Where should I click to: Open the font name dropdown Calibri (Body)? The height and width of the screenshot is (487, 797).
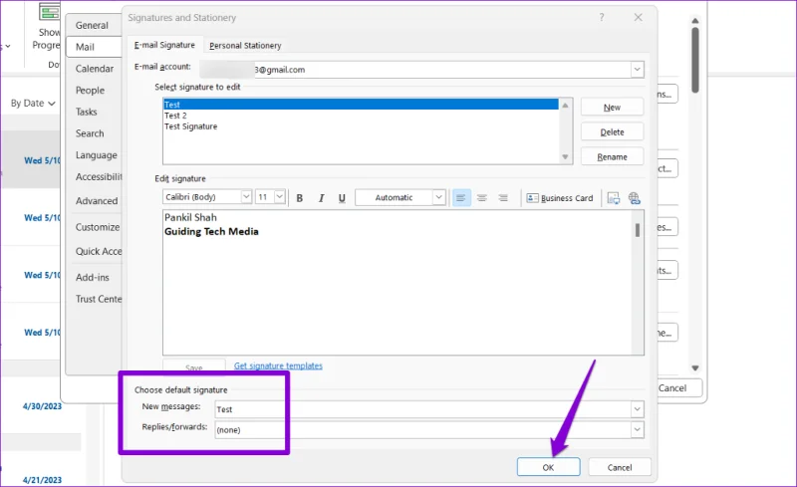(246, 197)
